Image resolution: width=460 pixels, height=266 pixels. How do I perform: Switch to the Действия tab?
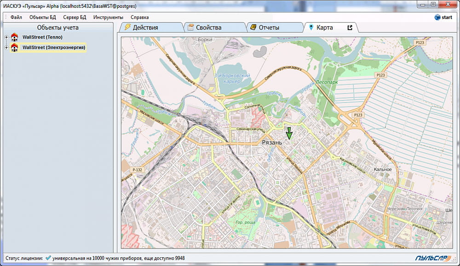coord(145,28)
